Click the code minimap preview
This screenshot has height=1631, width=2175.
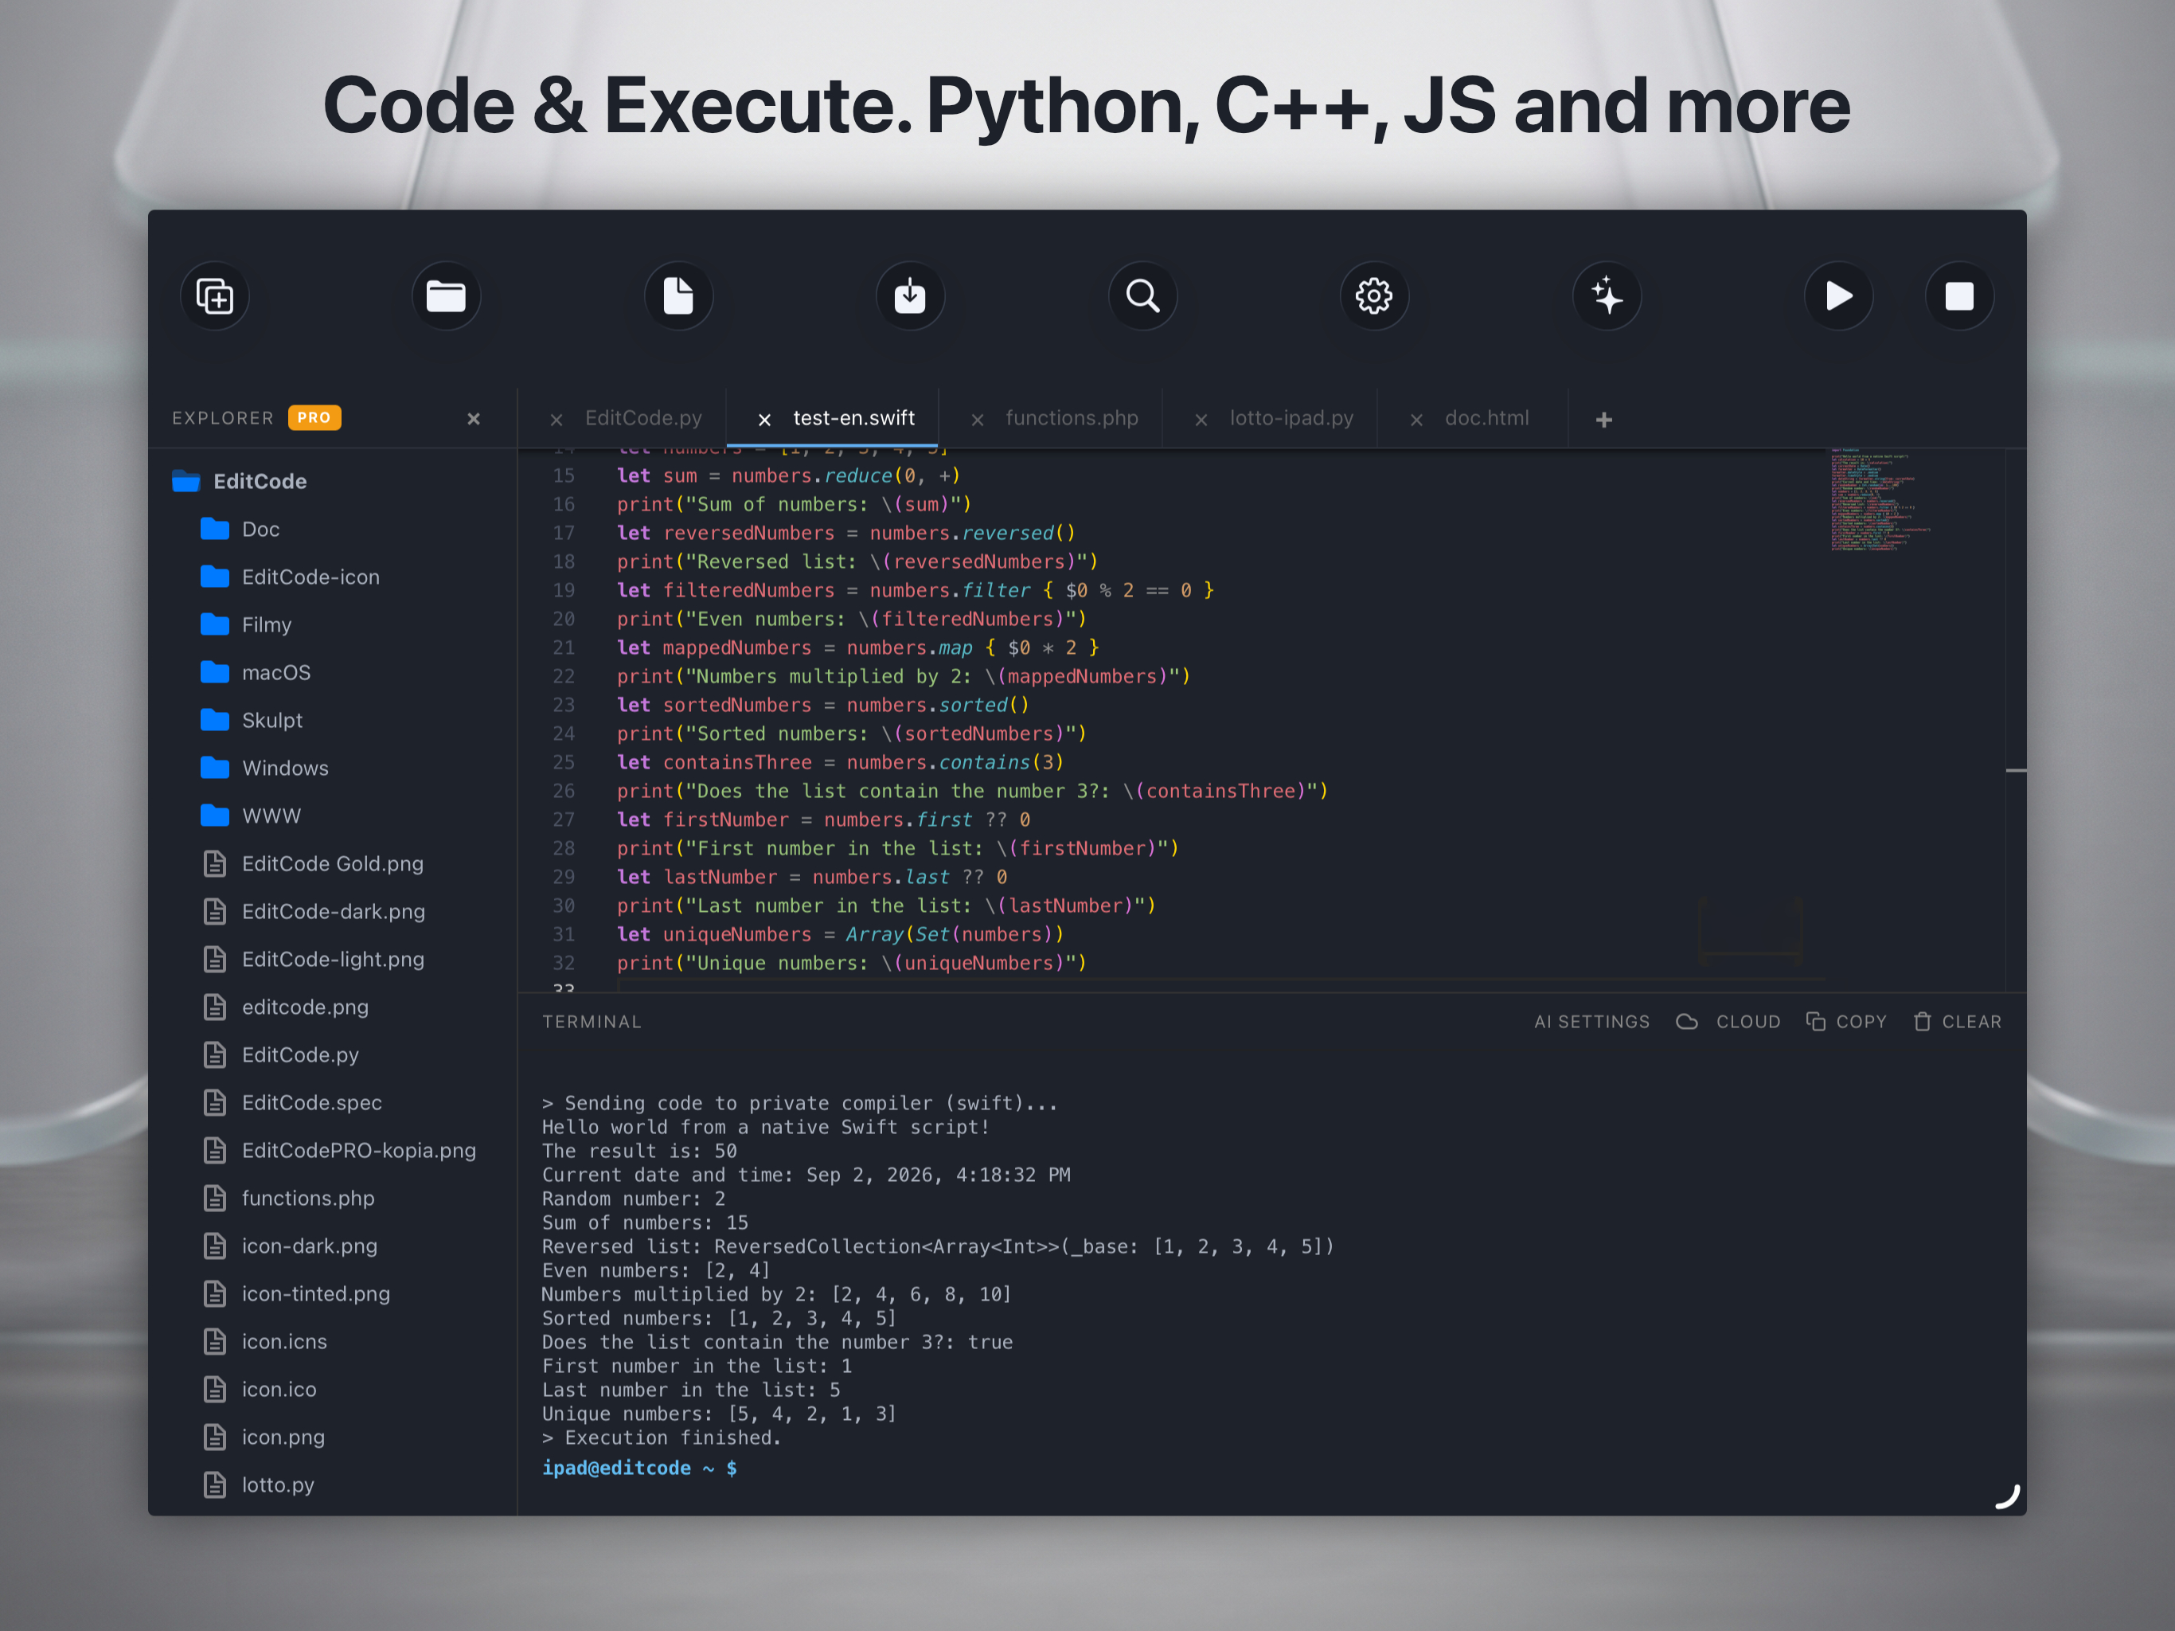click(1878, 501)
